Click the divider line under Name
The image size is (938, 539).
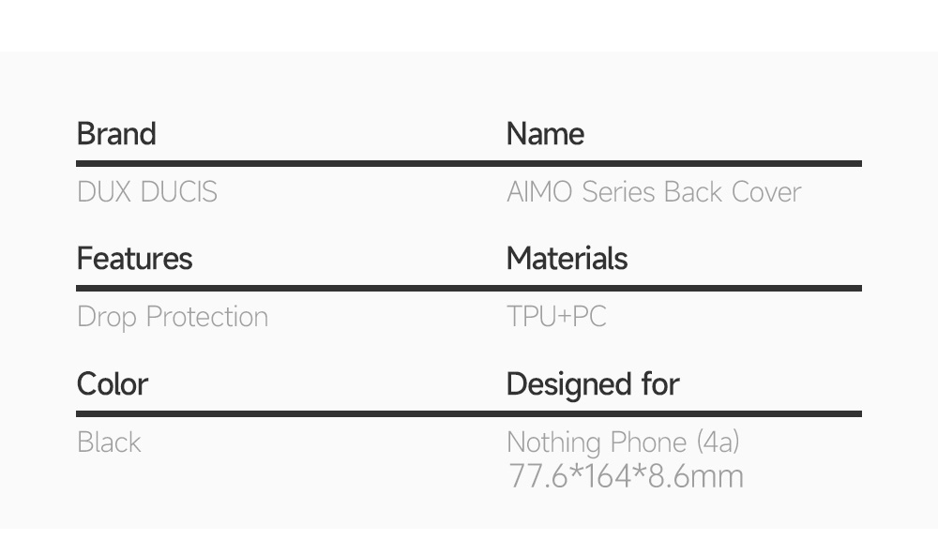684,164
